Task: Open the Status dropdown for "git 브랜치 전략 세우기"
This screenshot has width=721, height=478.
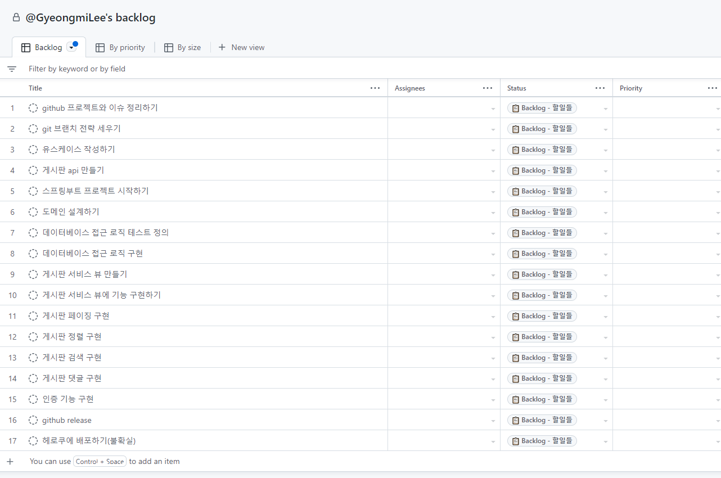Action: coord(606,129)
